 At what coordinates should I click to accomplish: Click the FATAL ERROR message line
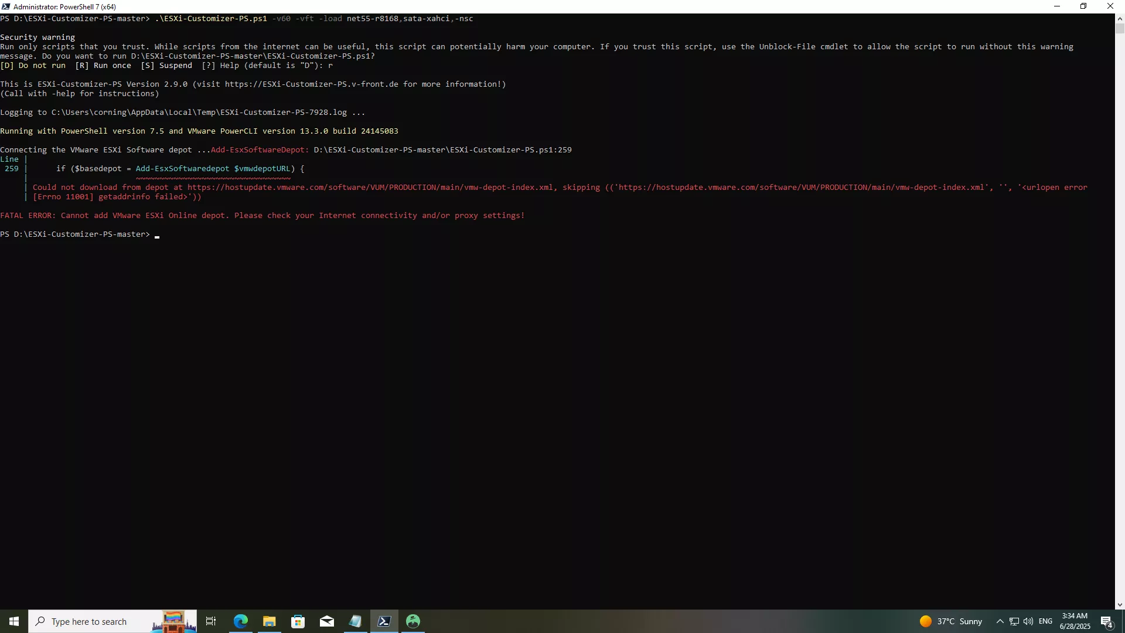pos(262,216)
